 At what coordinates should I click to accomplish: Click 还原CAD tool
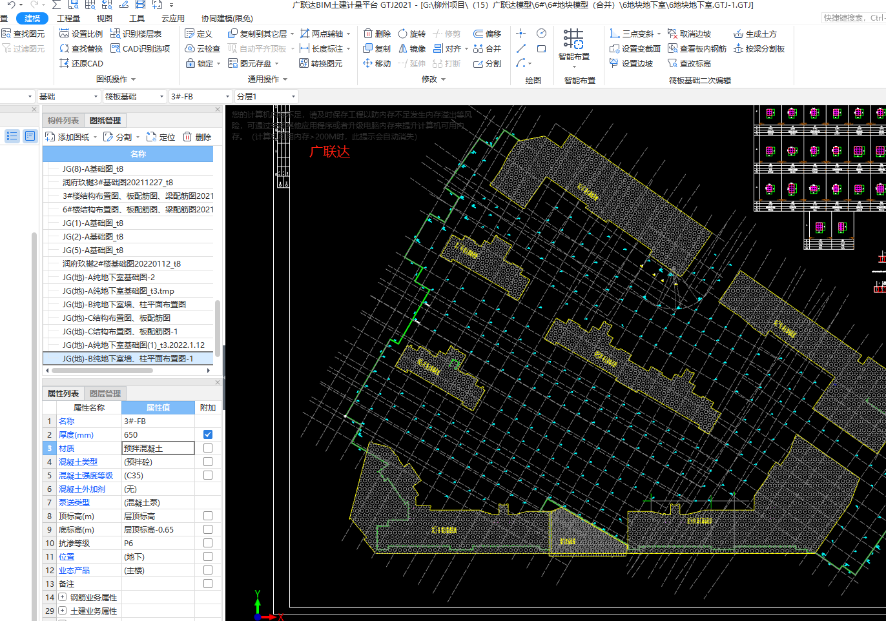(x=81, y=63)
